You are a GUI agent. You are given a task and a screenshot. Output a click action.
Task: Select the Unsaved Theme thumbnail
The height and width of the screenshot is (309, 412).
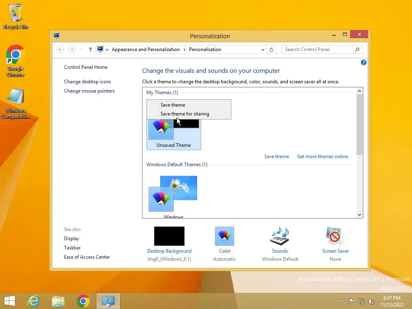[x=174, y=134]
